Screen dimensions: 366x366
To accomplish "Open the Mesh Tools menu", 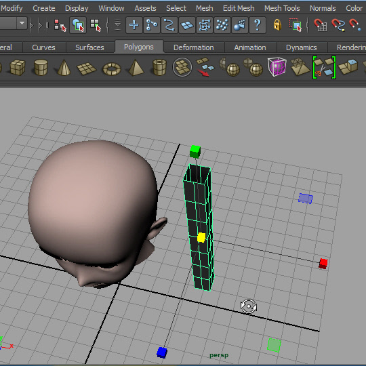I will click(x=282, y=8).
